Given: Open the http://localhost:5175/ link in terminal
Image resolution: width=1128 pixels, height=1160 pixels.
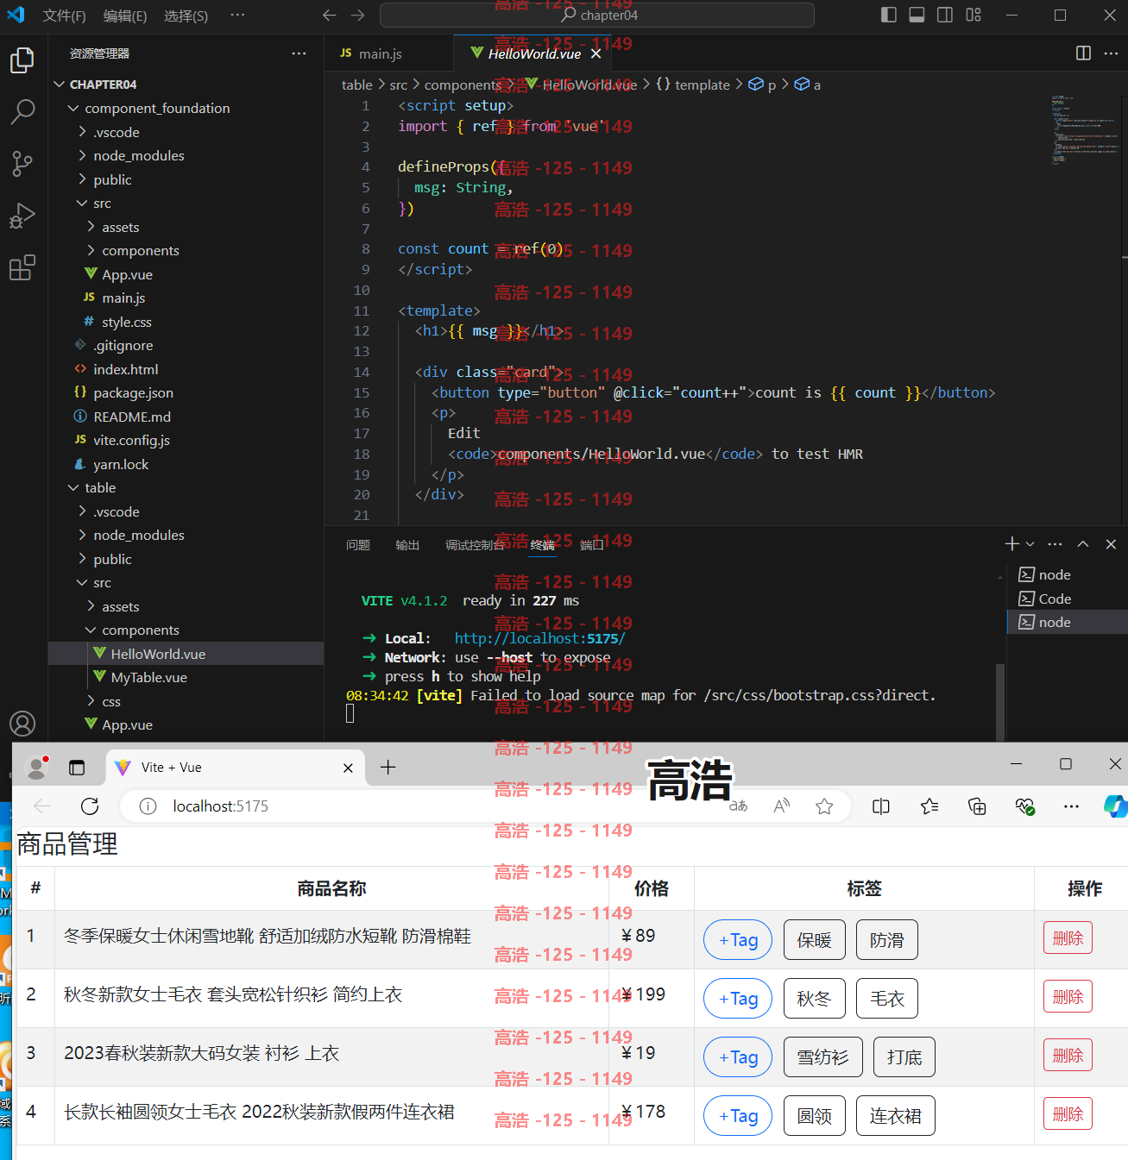Looking at the screenshot, I should point(539,638).
